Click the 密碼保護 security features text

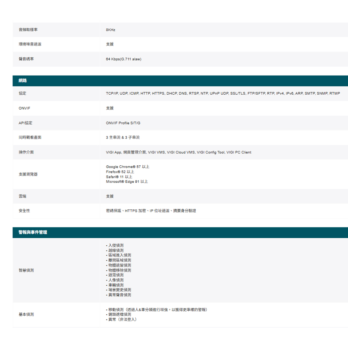coord(151,211)
